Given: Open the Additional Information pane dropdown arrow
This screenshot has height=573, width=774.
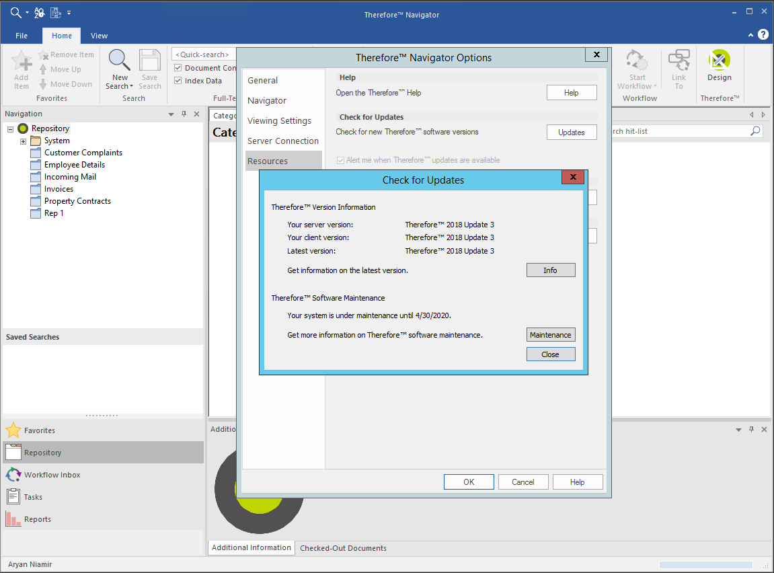Looking at the screenshot, I should (x=738, y=429).
